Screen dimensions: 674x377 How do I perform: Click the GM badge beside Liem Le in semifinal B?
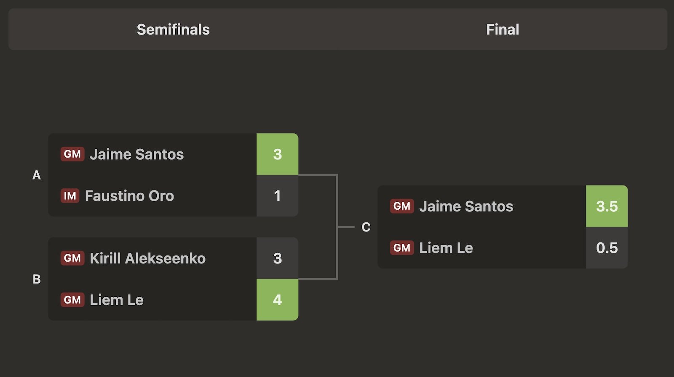tap(72, 300)
